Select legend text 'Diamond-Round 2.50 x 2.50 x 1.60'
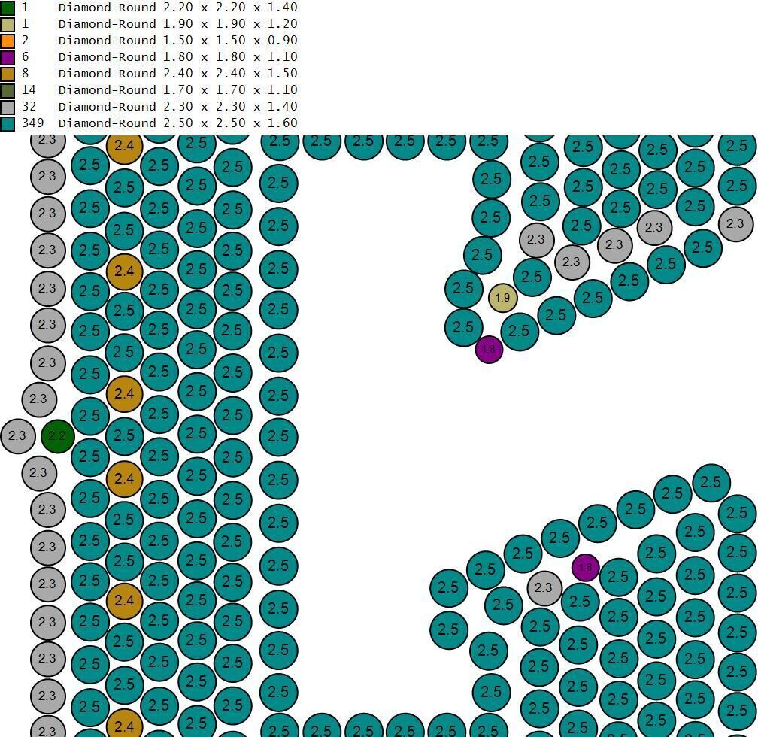This screenshot has height=737, width=758. pyautogui.click(x=178, y=123)
